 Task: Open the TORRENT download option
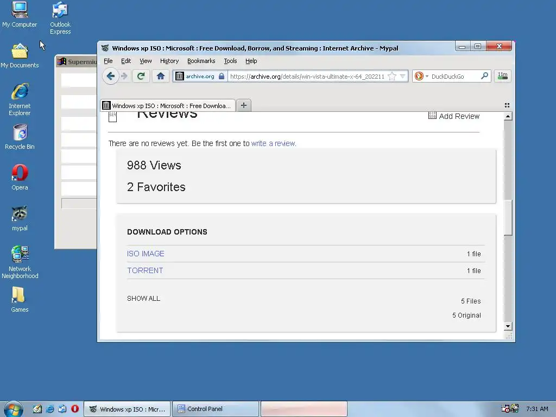click(145, 270)
